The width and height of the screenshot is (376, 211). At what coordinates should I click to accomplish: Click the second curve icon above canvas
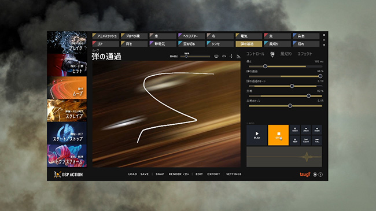point(224,56)
